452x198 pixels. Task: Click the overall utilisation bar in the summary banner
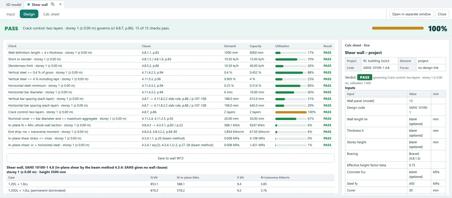[x=398, y=28]
